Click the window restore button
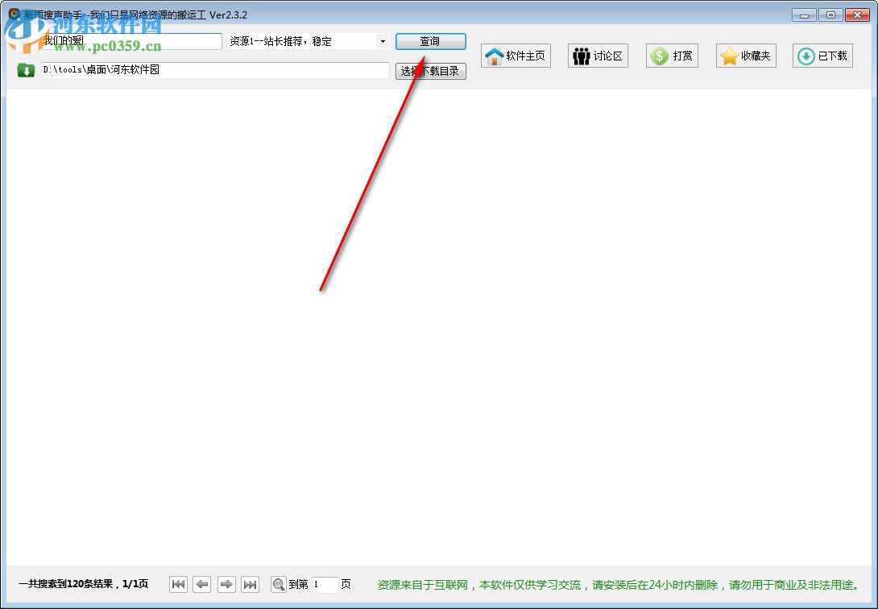Image resolution: width=878 pixels, height=609 pixels. pos(830,14)
